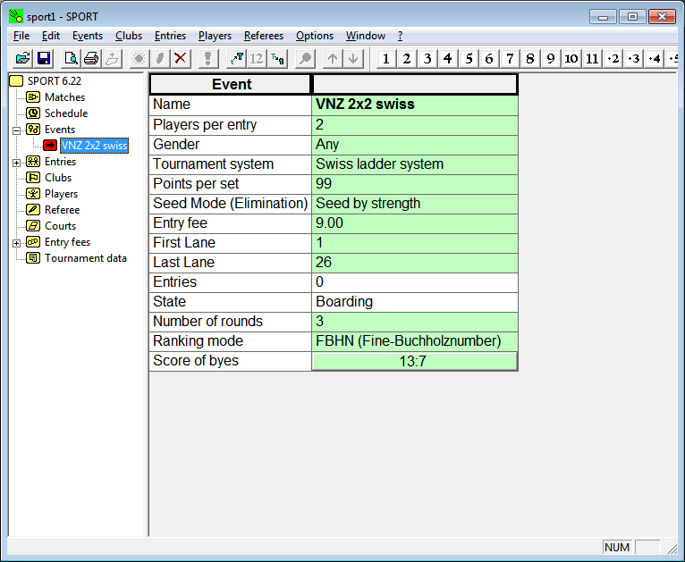Click the Courts icon in the sidebar

[33, 226]
